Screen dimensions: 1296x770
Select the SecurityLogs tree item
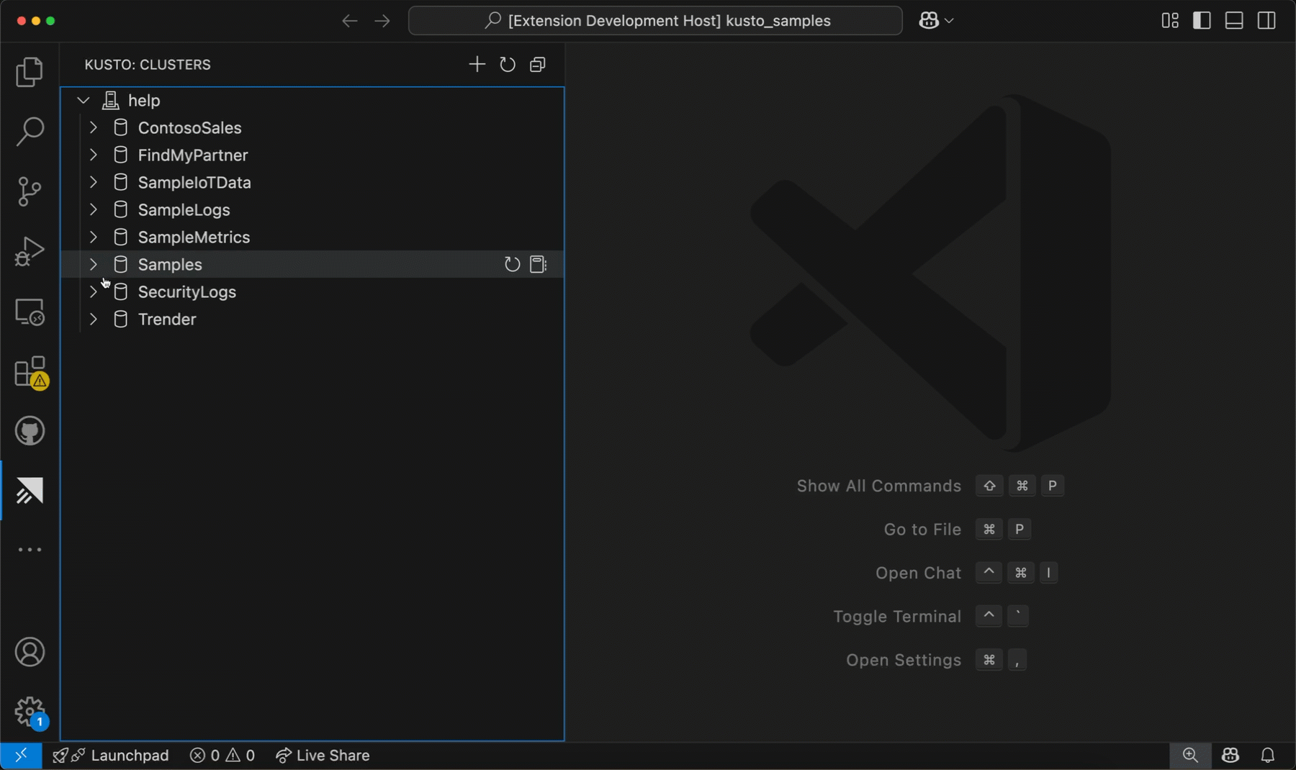pos(312,292)
